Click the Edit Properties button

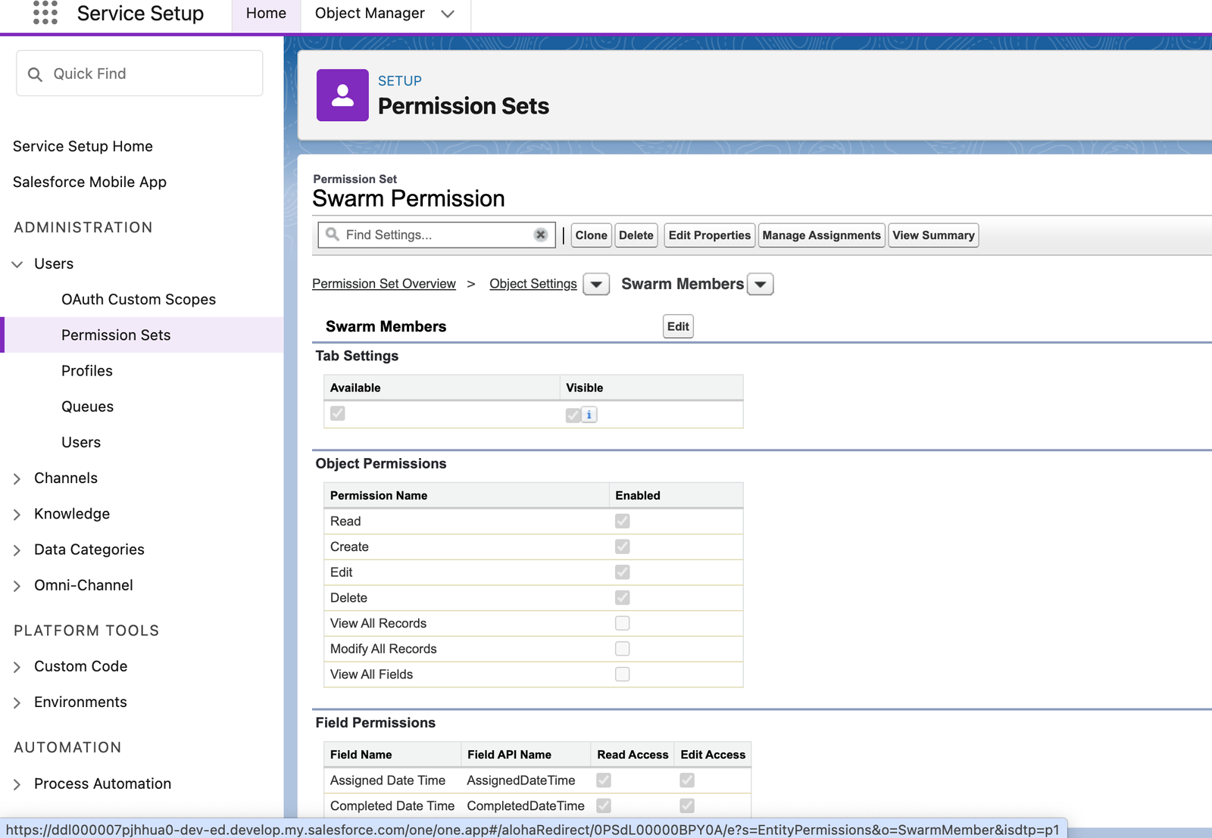coord(709,235)
